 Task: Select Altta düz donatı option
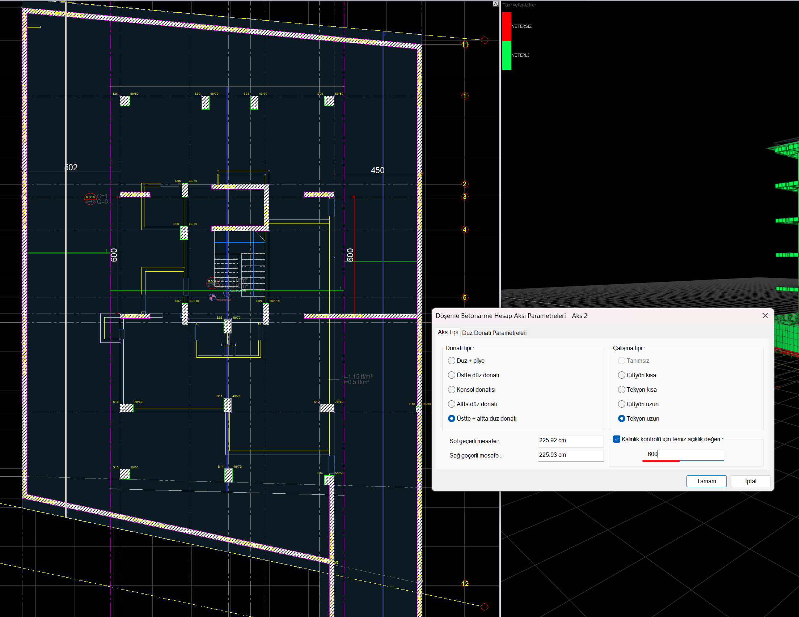pyautogui.click(x=472, y=404)
